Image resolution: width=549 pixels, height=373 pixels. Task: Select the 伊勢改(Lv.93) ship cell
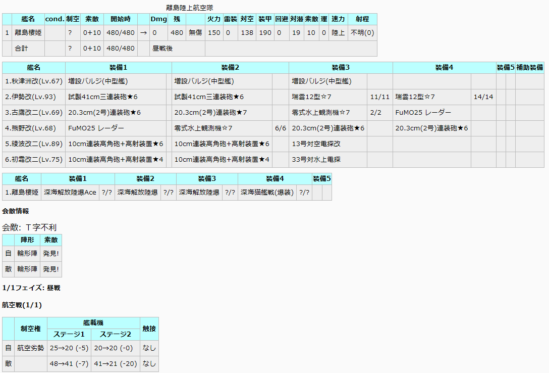pyautogui.click(x=34, y=97)
